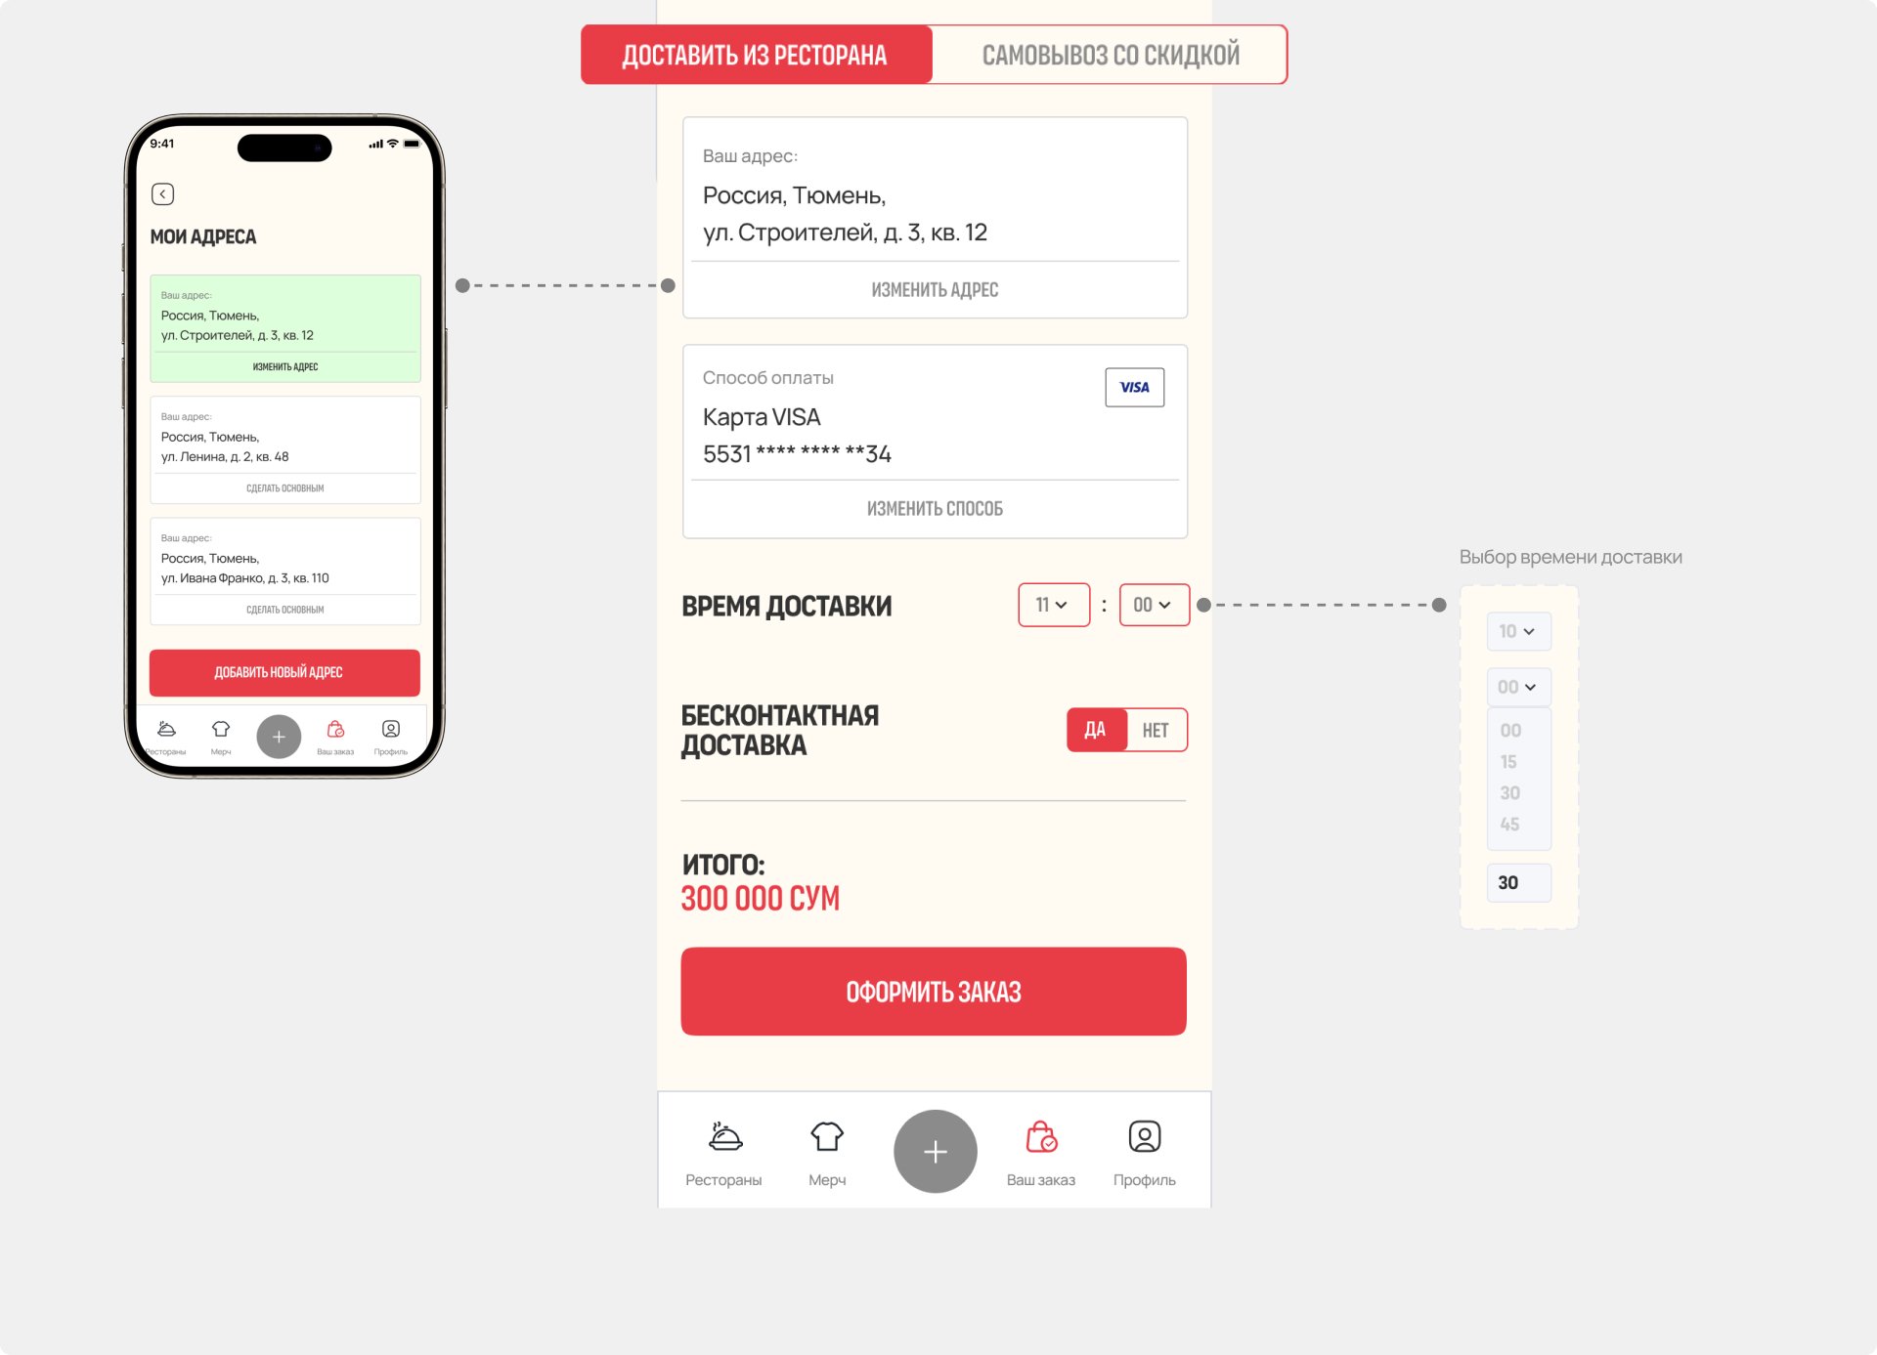Tap the VISA card icon in payment section
This screenshot has height=1355, width=1877.
point(1135,386)
